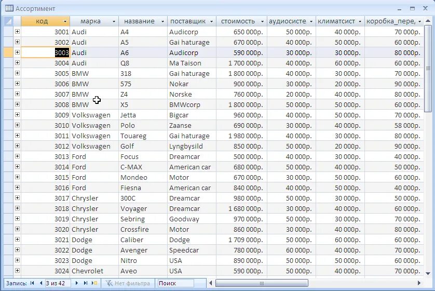Viewport: 435px width, 291px height.
Task: Open the аудиосисте column filter dropdown
Action: pos(311,21)
